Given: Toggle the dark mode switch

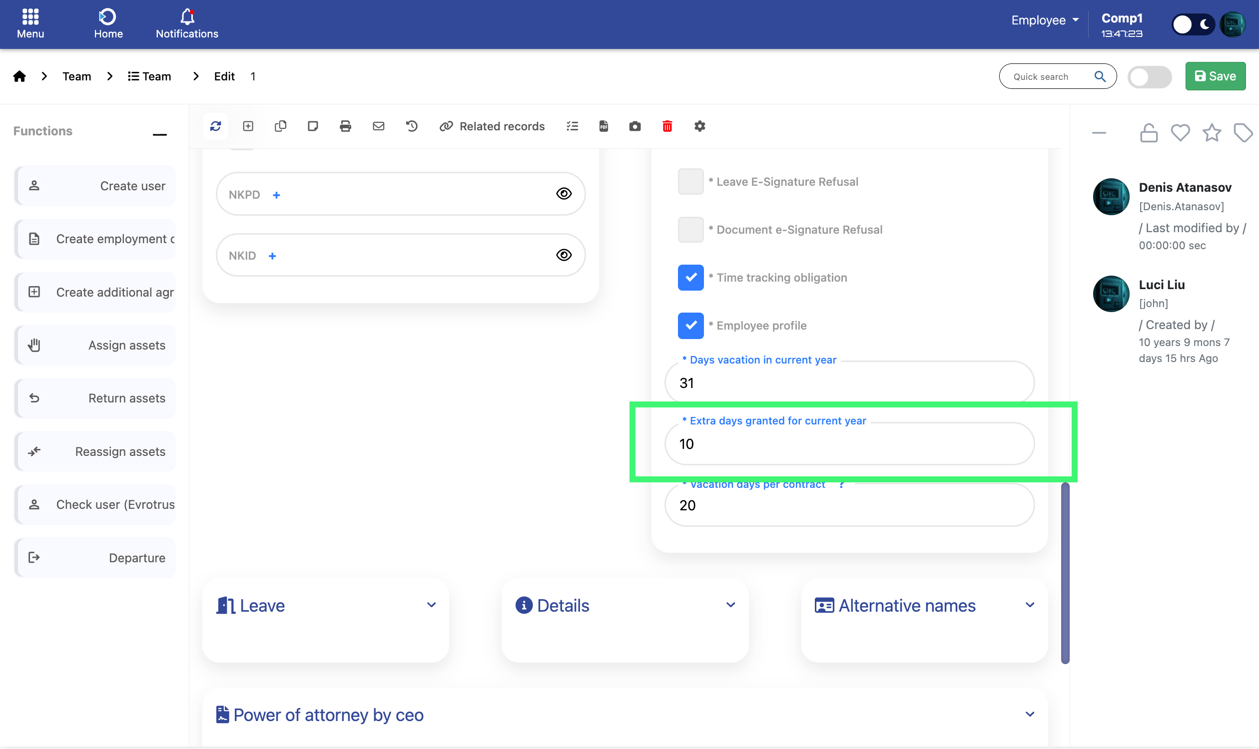Looking at the screenshot, I should (1194, 24).
